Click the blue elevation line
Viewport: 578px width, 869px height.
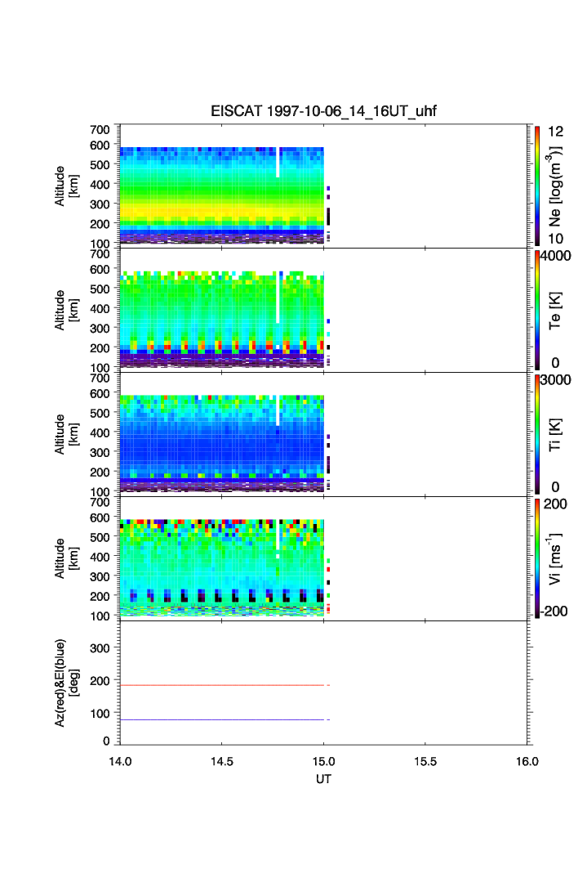click(221, 720)
